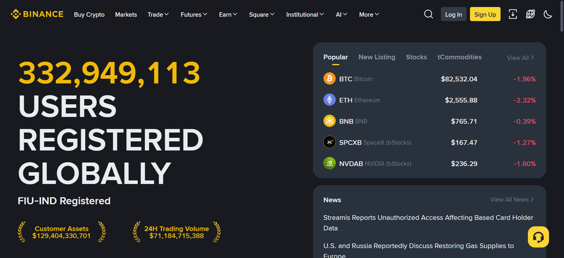Select the Popular tab
This screenshot has height=258, width=564.
tap(335, 57)
